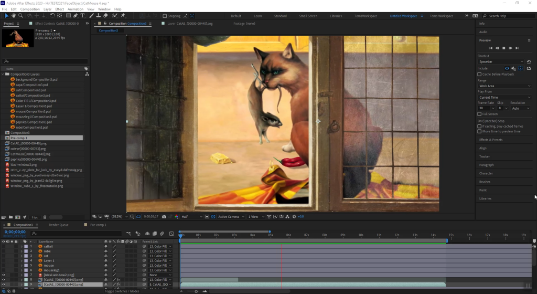Collapse Composition3 Layers folder

(x=3, y=74)
